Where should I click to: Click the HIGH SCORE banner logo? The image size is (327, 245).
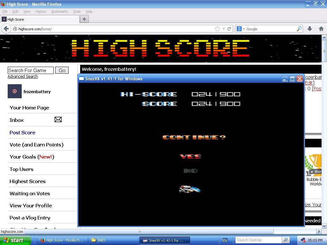click(160, 48)
